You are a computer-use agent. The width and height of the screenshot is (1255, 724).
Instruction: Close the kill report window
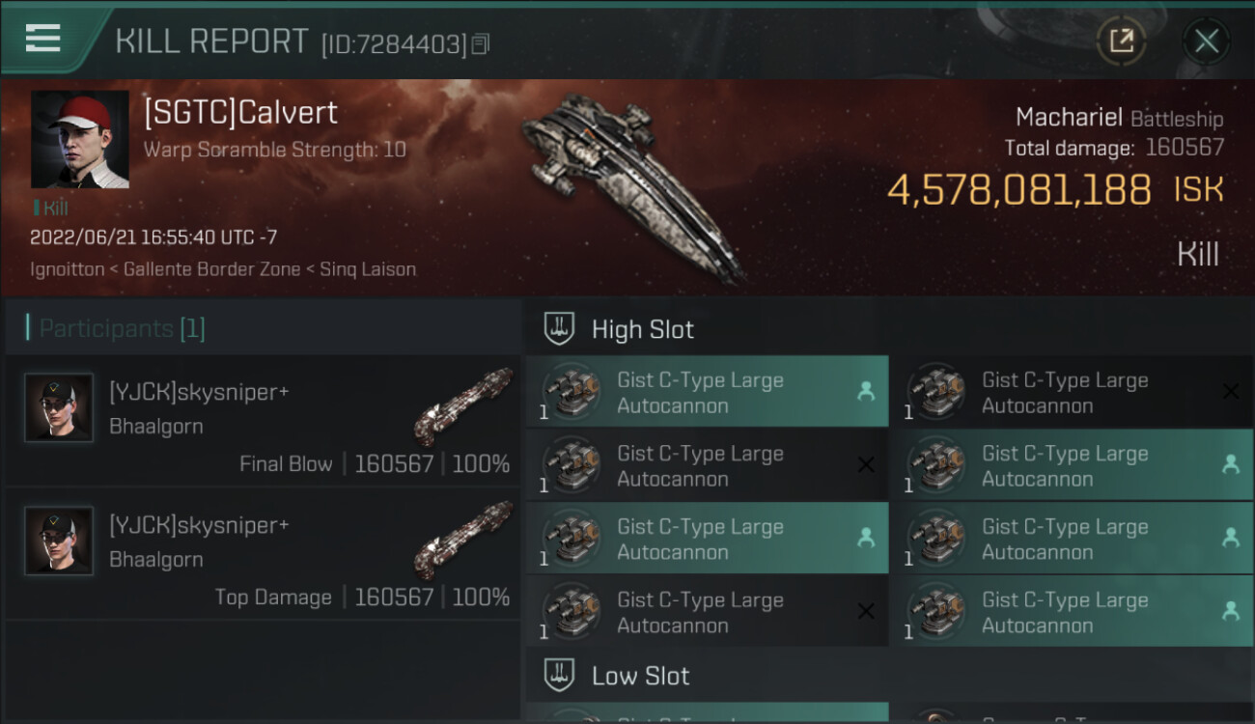tap(1206, 41)
